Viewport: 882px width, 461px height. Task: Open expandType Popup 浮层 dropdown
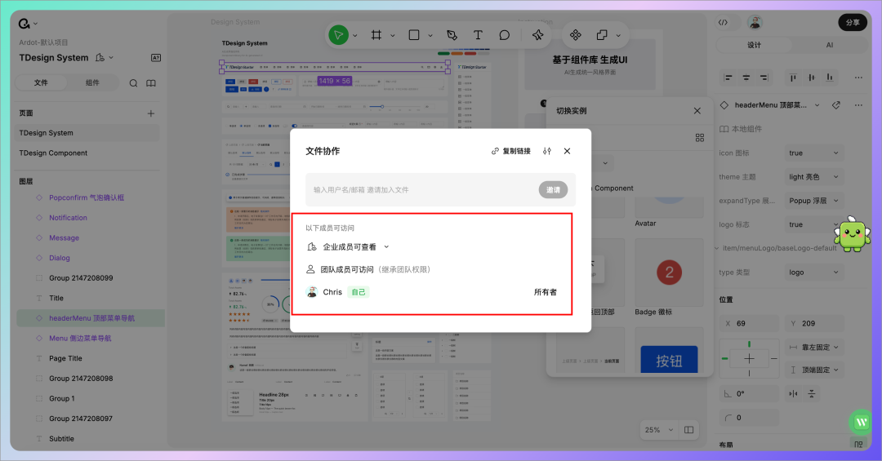click(x=814, y=201)
